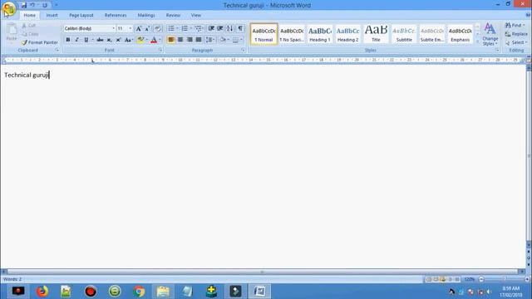
Task: Undo last action in Quick Access Toolbar
Action: [x=32, y=5]
